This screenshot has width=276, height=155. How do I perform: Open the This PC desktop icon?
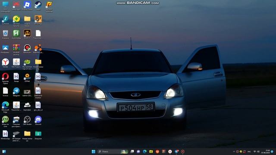coord(5,6)
